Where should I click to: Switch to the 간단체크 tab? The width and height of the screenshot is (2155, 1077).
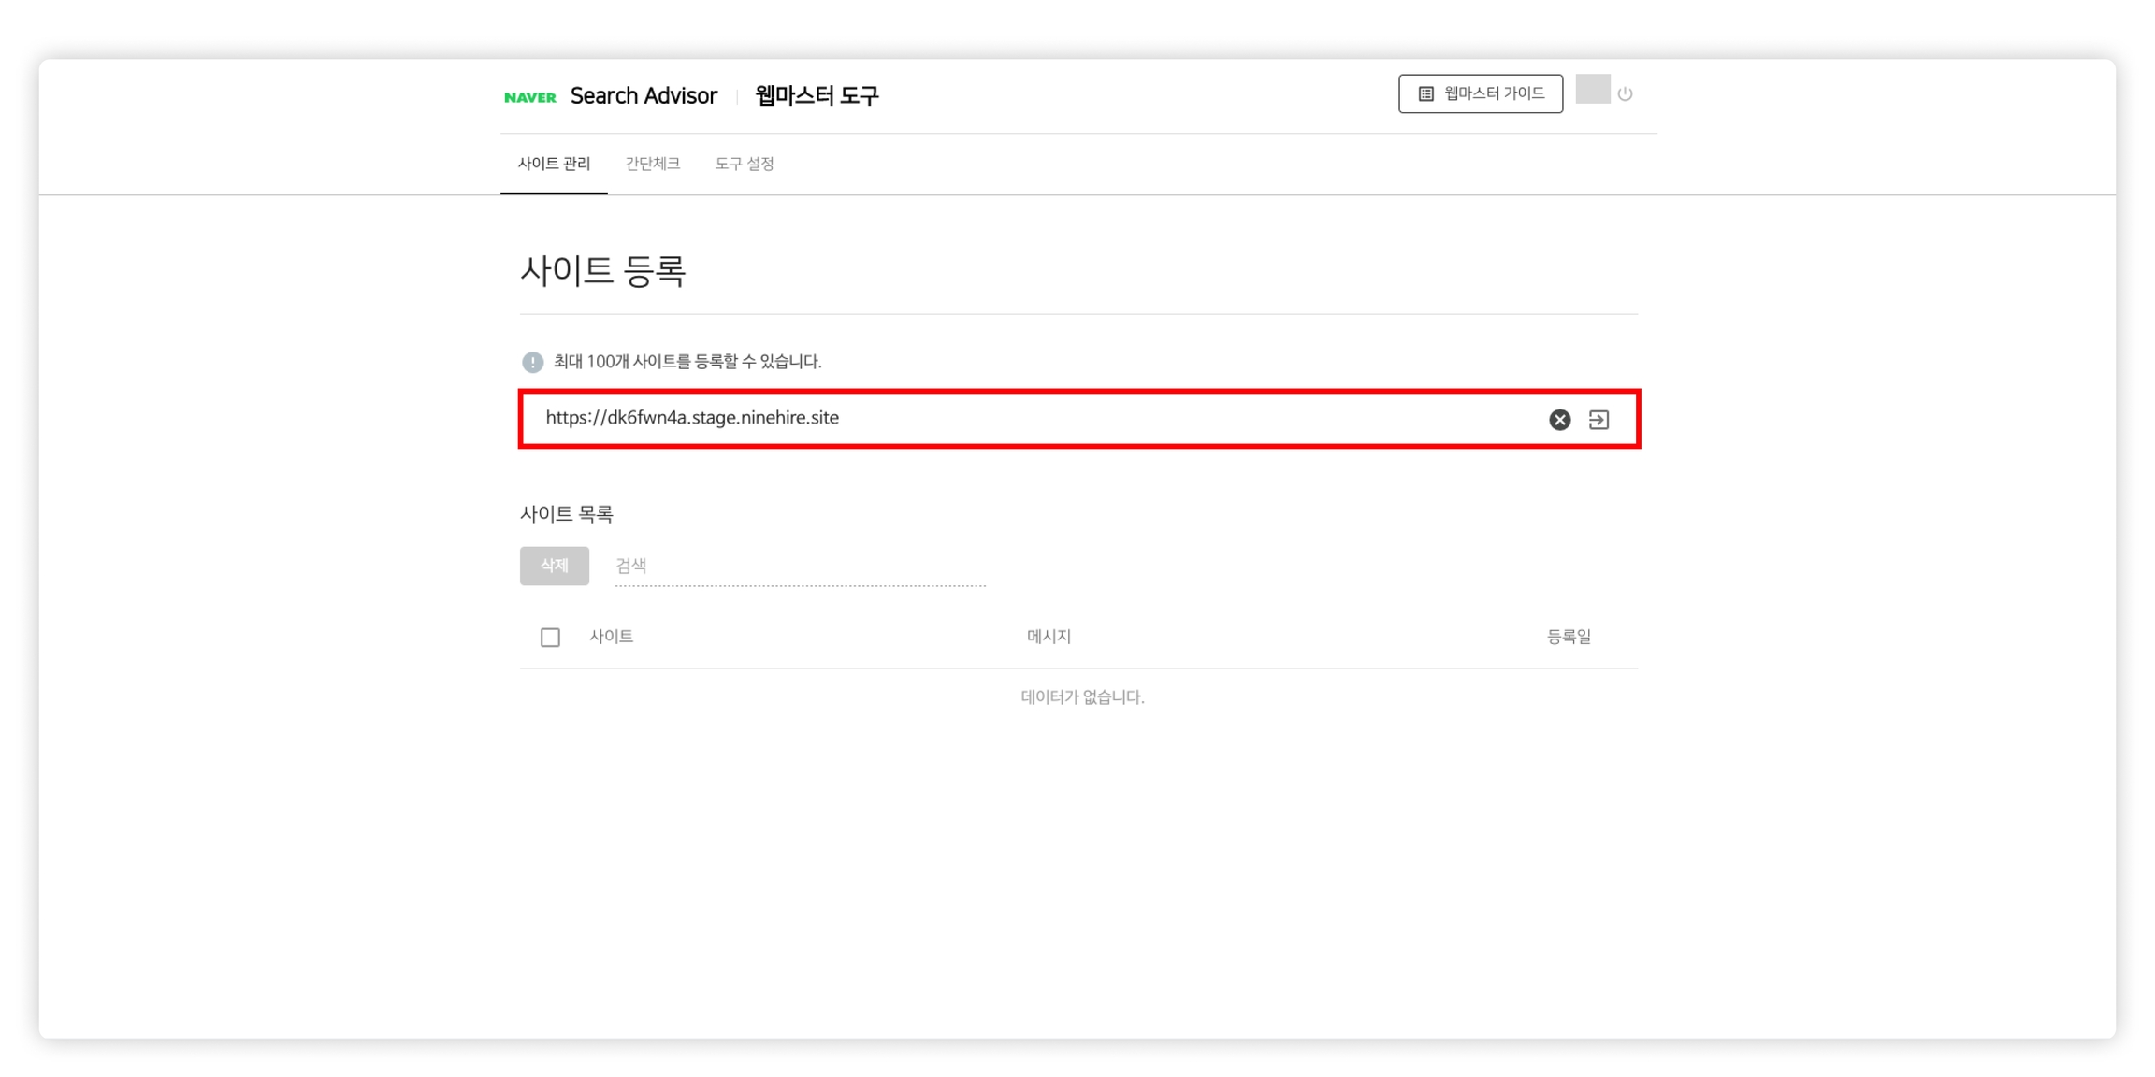coord(652,164)
